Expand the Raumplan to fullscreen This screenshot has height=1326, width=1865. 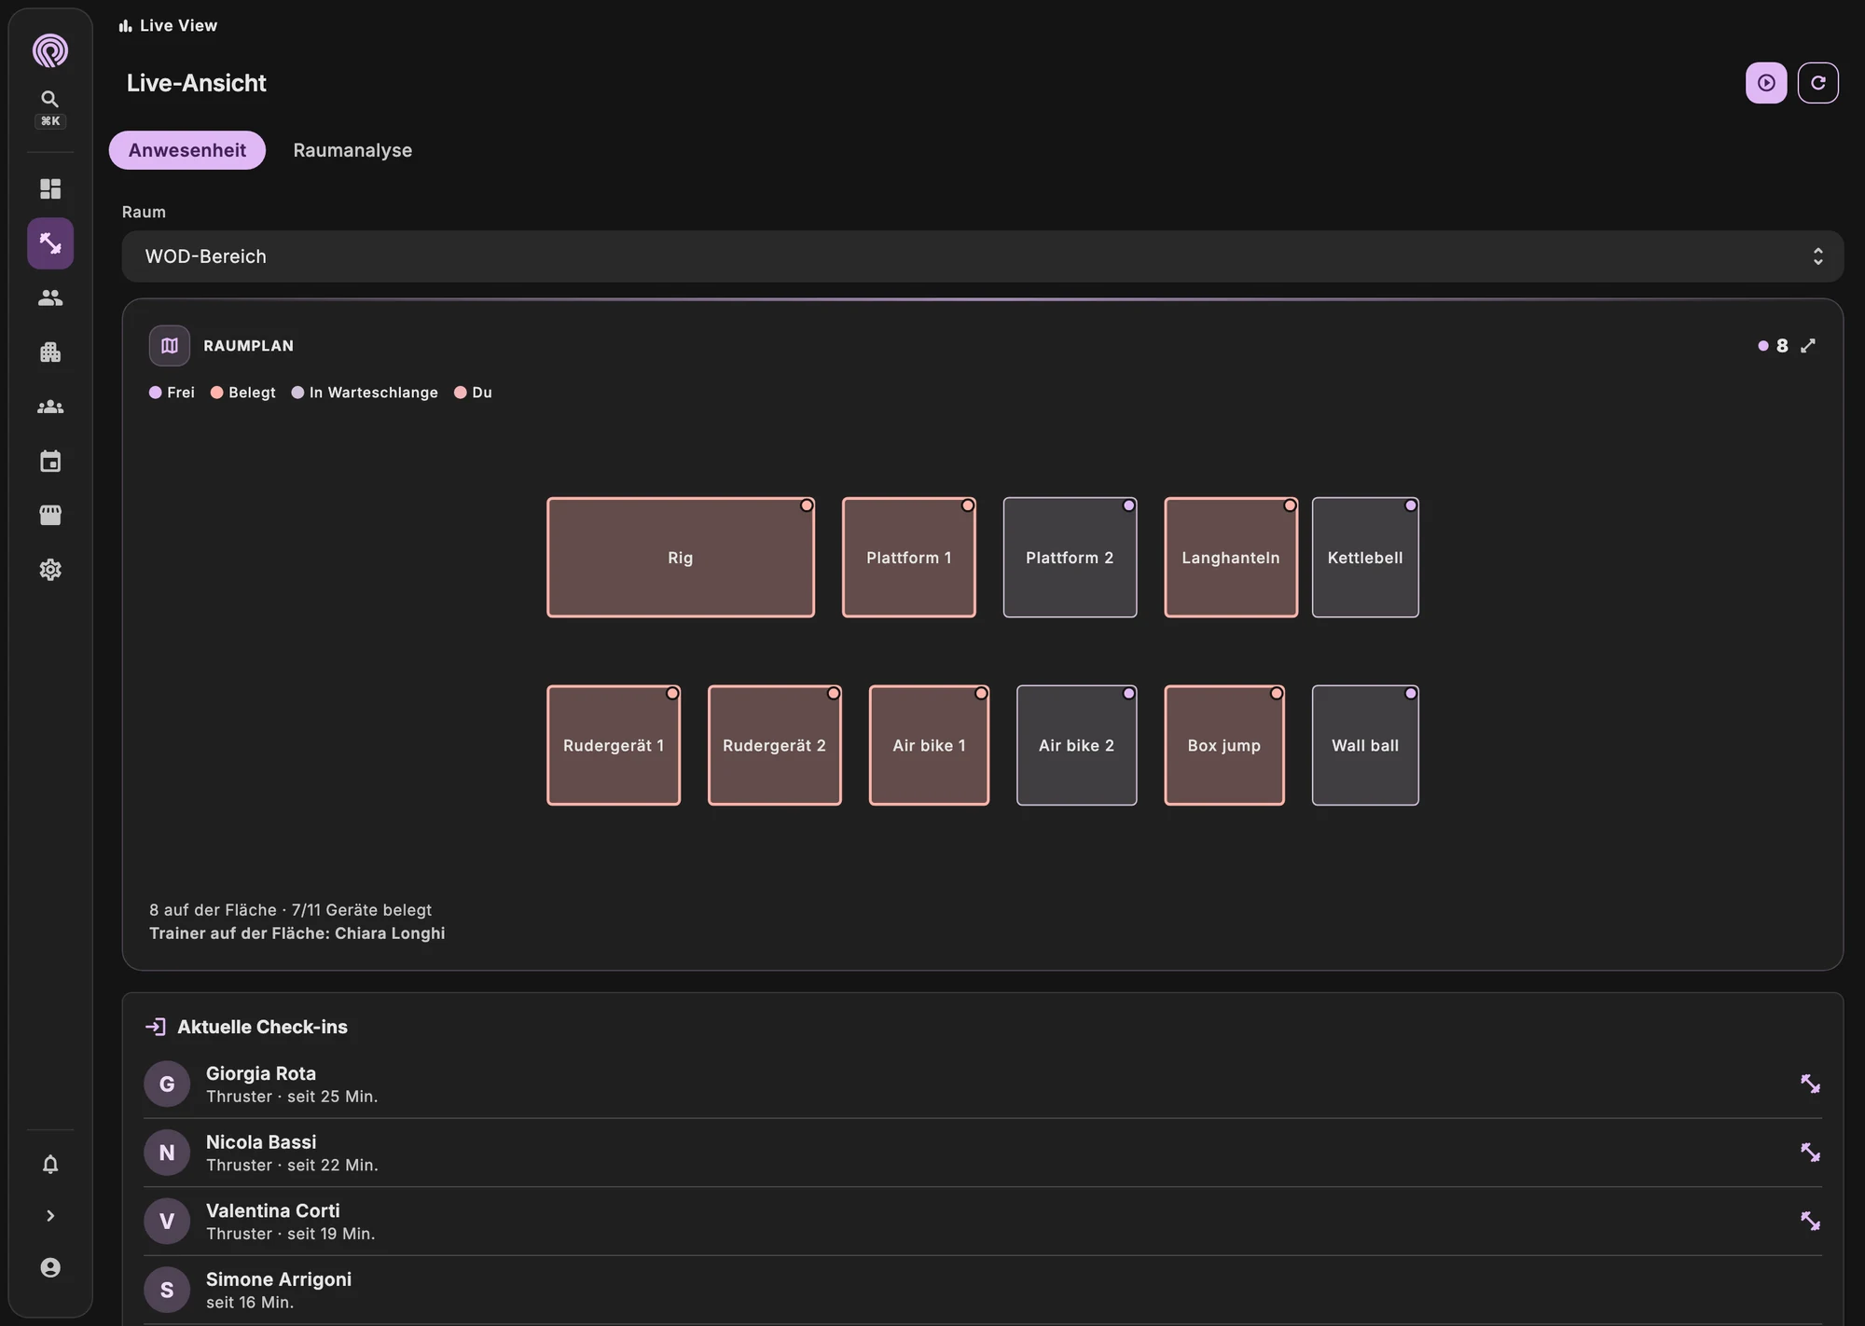pyautogui.click(x=1808, y=346)
